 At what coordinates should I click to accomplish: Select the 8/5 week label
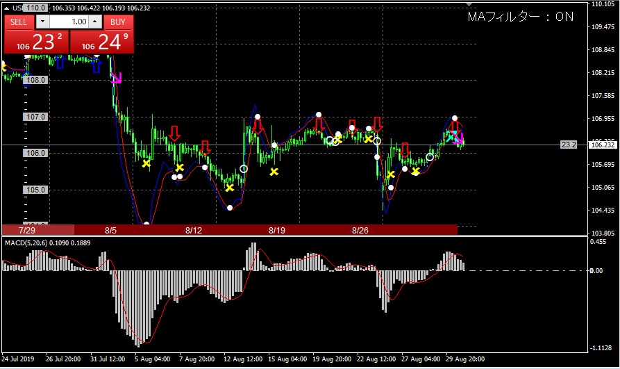110,231
